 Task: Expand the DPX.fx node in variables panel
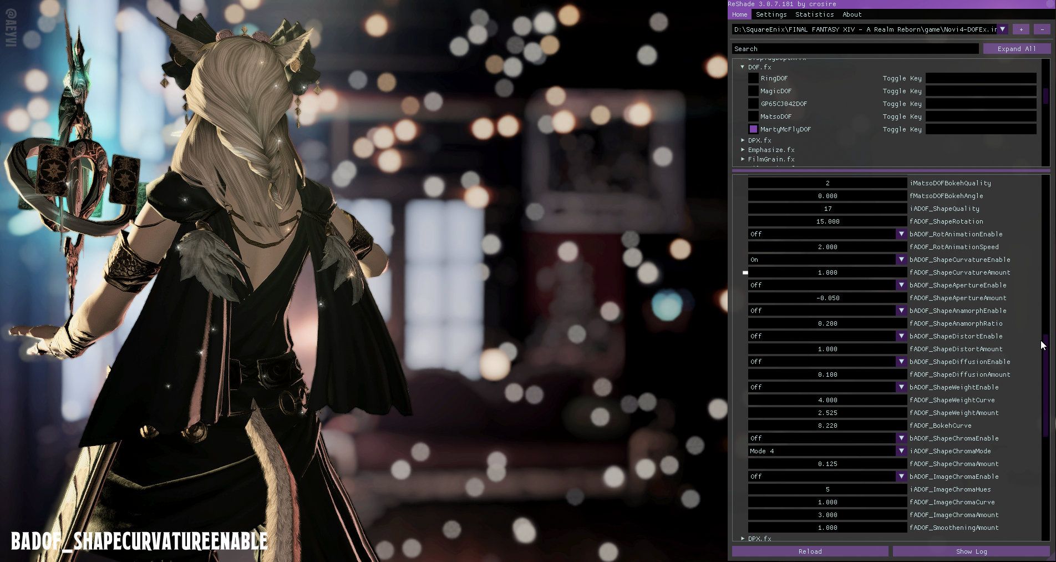coord(743,538)
